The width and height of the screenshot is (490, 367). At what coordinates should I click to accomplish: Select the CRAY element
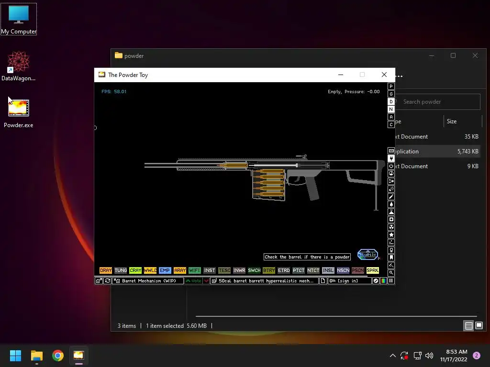(x=135, y=270)
